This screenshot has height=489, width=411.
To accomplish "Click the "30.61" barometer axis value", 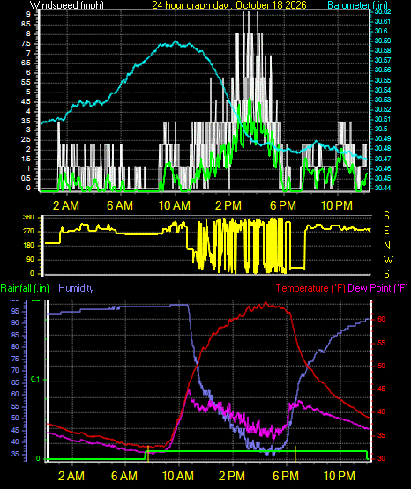I will click(x=383, y=21).
